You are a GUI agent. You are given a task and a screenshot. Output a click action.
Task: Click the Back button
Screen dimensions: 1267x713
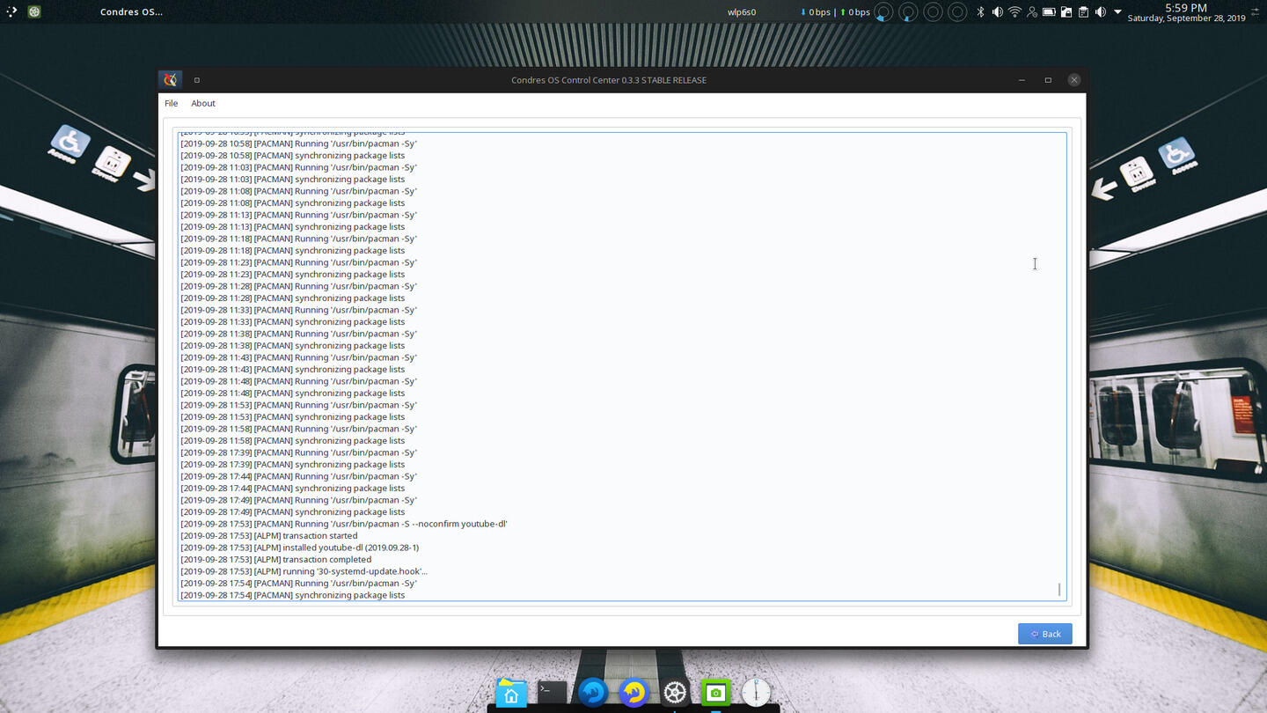(1044, 634)
